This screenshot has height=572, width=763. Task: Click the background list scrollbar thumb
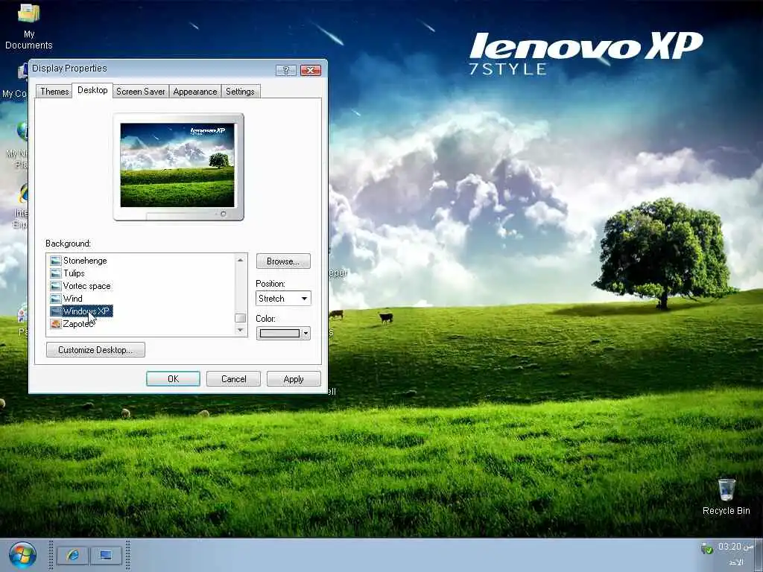pos(240,318)
